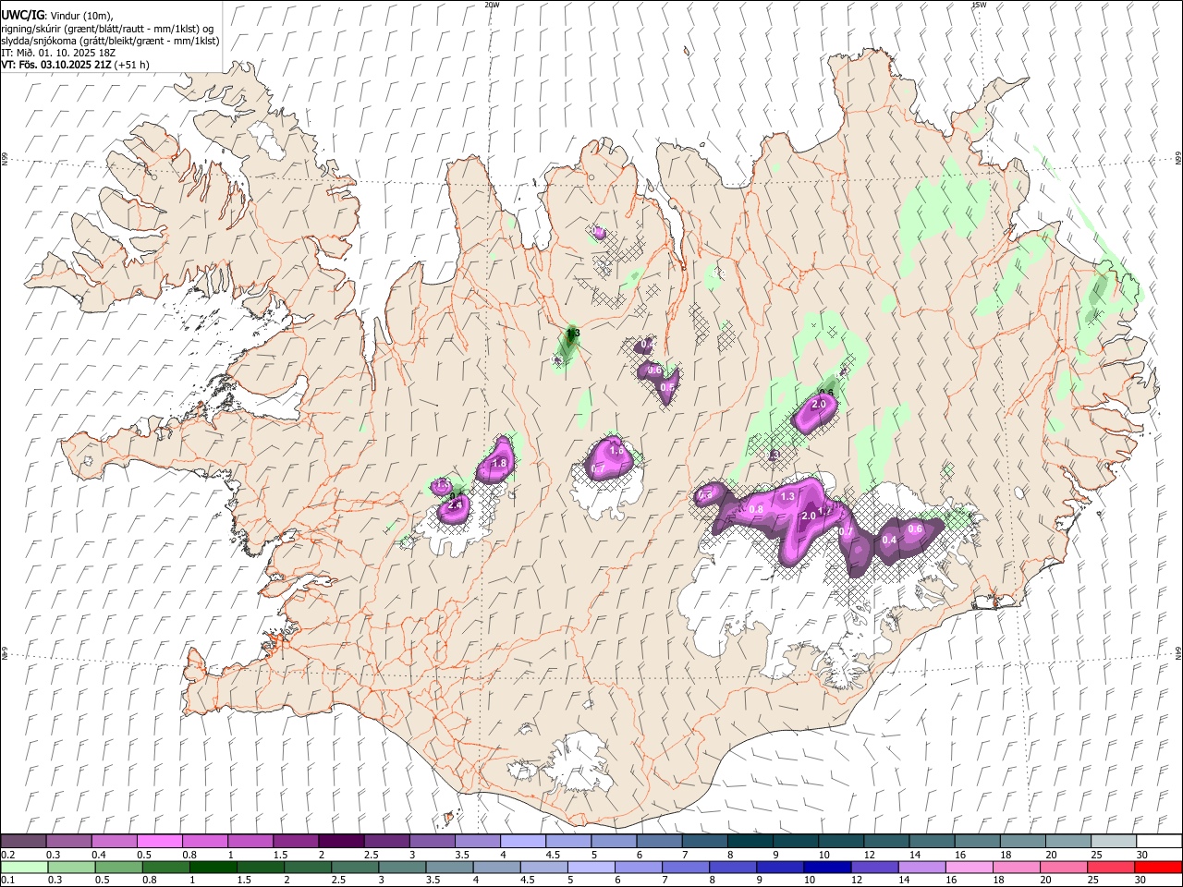Viewport: 1183px width, 887px height.
Task: Click the white 1.3 value in large snow band
Action: pyautogui.click(x=787, y=497)
